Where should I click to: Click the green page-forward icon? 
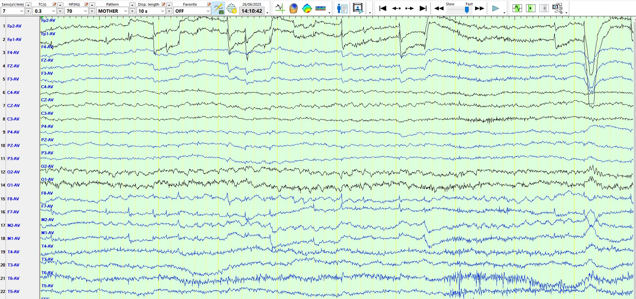pyautogui.click(x=531, y=8)
